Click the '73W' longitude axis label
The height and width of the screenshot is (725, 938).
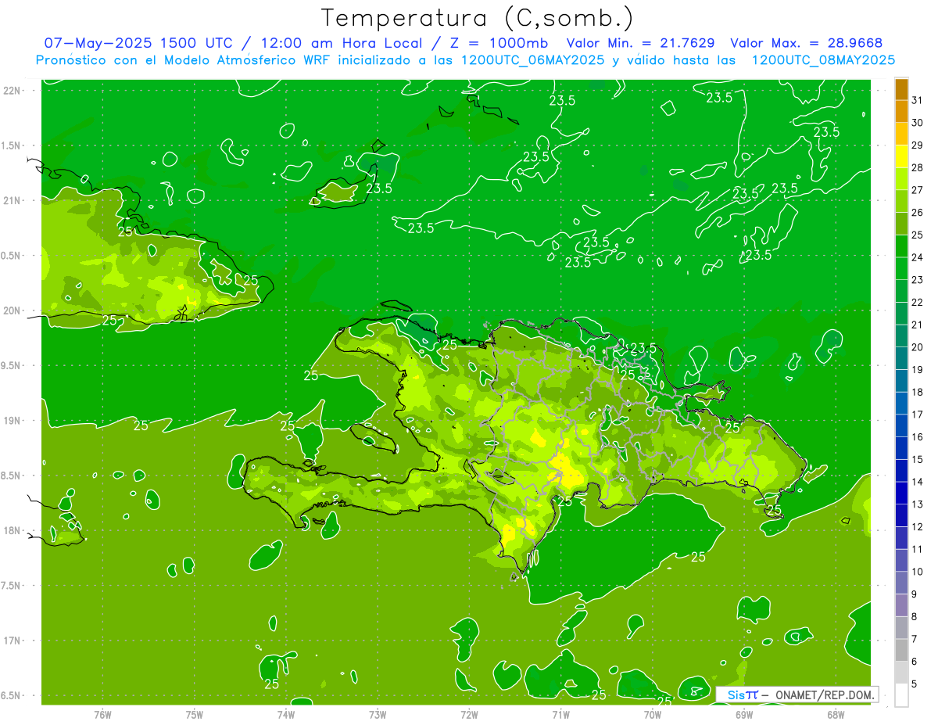pyautogui.click(x=378, y=715)
